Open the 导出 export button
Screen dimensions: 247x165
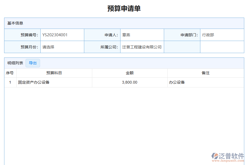(33, 63)
